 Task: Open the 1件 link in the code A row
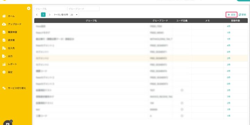coord(228,116)
